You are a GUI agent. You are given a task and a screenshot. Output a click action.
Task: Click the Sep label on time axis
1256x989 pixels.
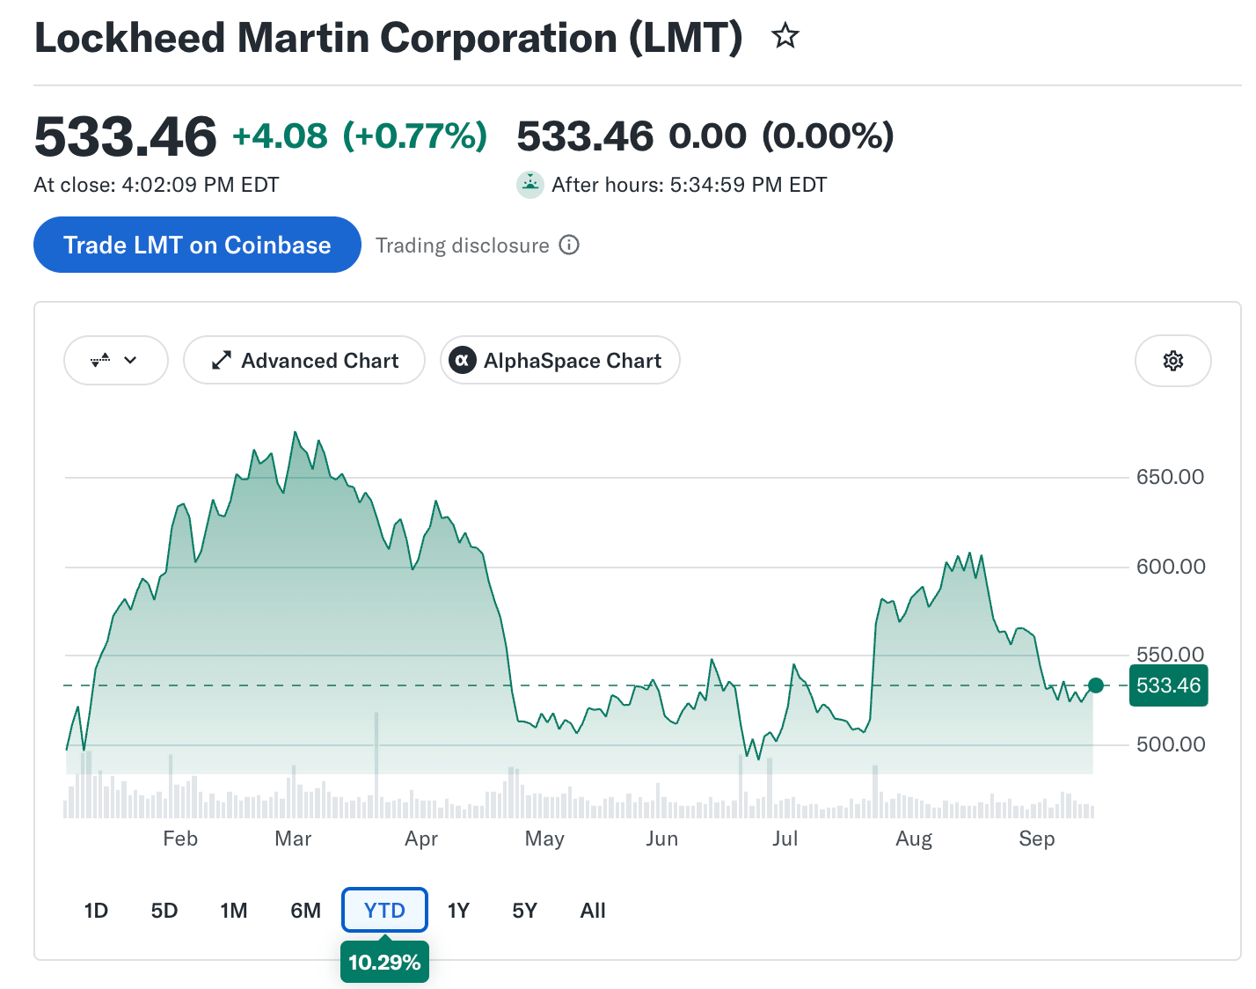1036,839
